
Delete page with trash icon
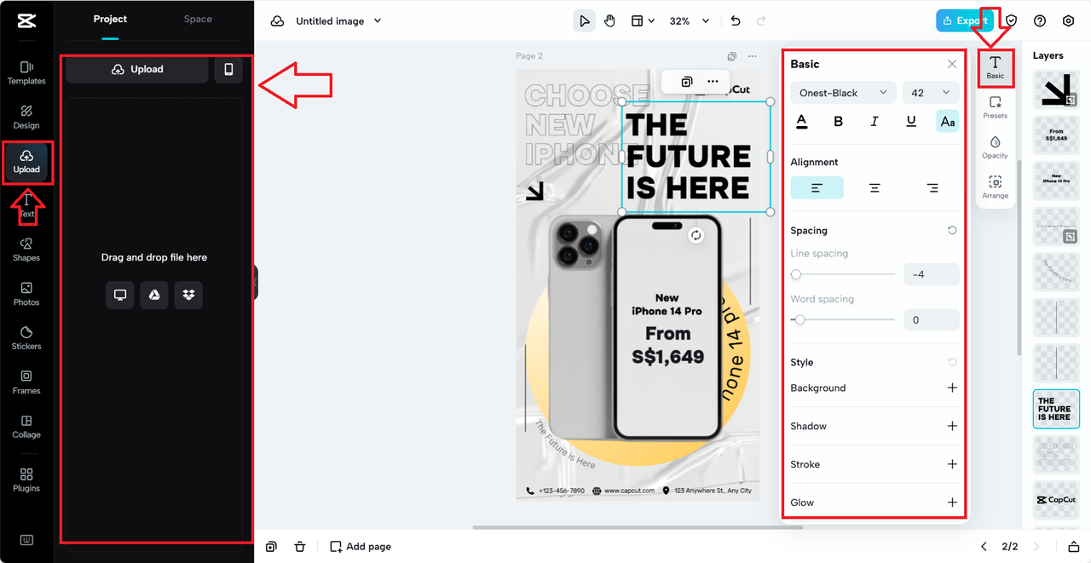pyautogui.click(x=300, y=547)
